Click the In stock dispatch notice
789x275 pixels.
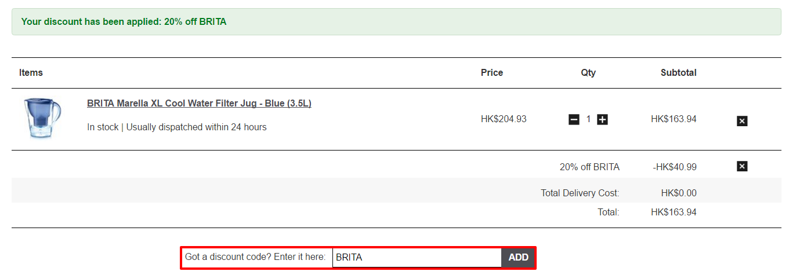(177, 127)
